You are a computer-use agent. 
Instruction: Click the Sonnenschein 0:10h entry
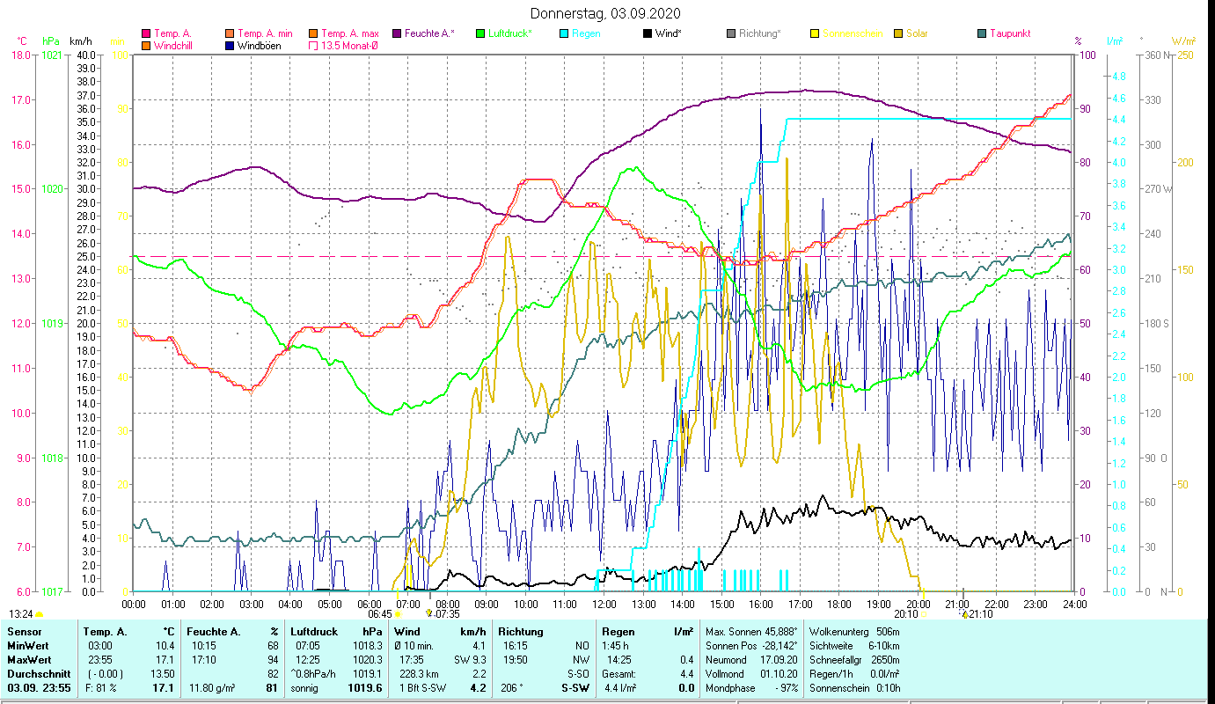coord(854,688)
